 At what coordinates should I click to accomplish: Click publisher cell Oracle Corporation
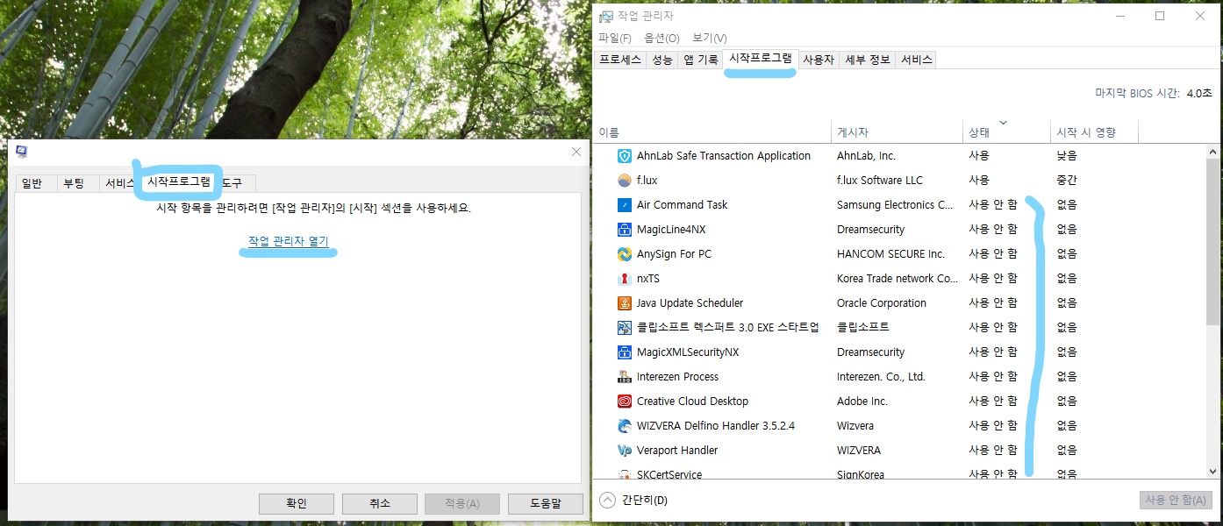(882, 303)
